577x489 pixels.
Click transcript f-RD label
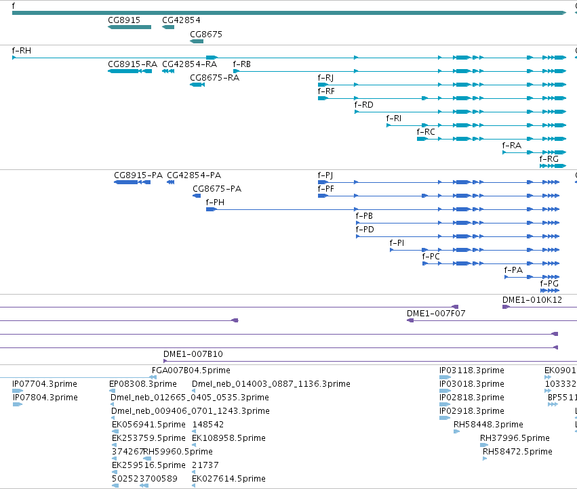tap(363, 105)
